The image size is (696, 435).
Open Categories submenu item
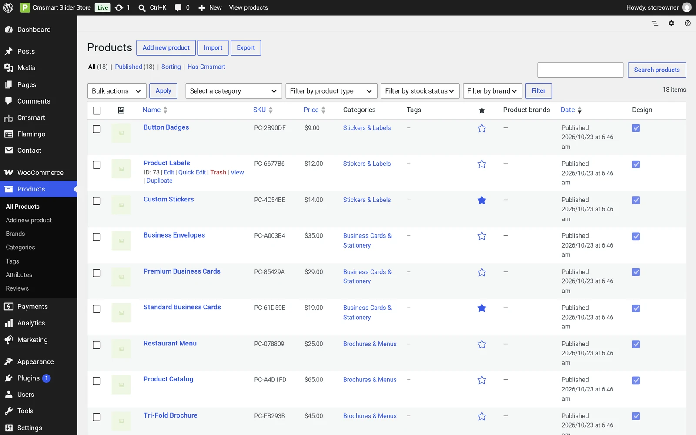tap(20, 247)
